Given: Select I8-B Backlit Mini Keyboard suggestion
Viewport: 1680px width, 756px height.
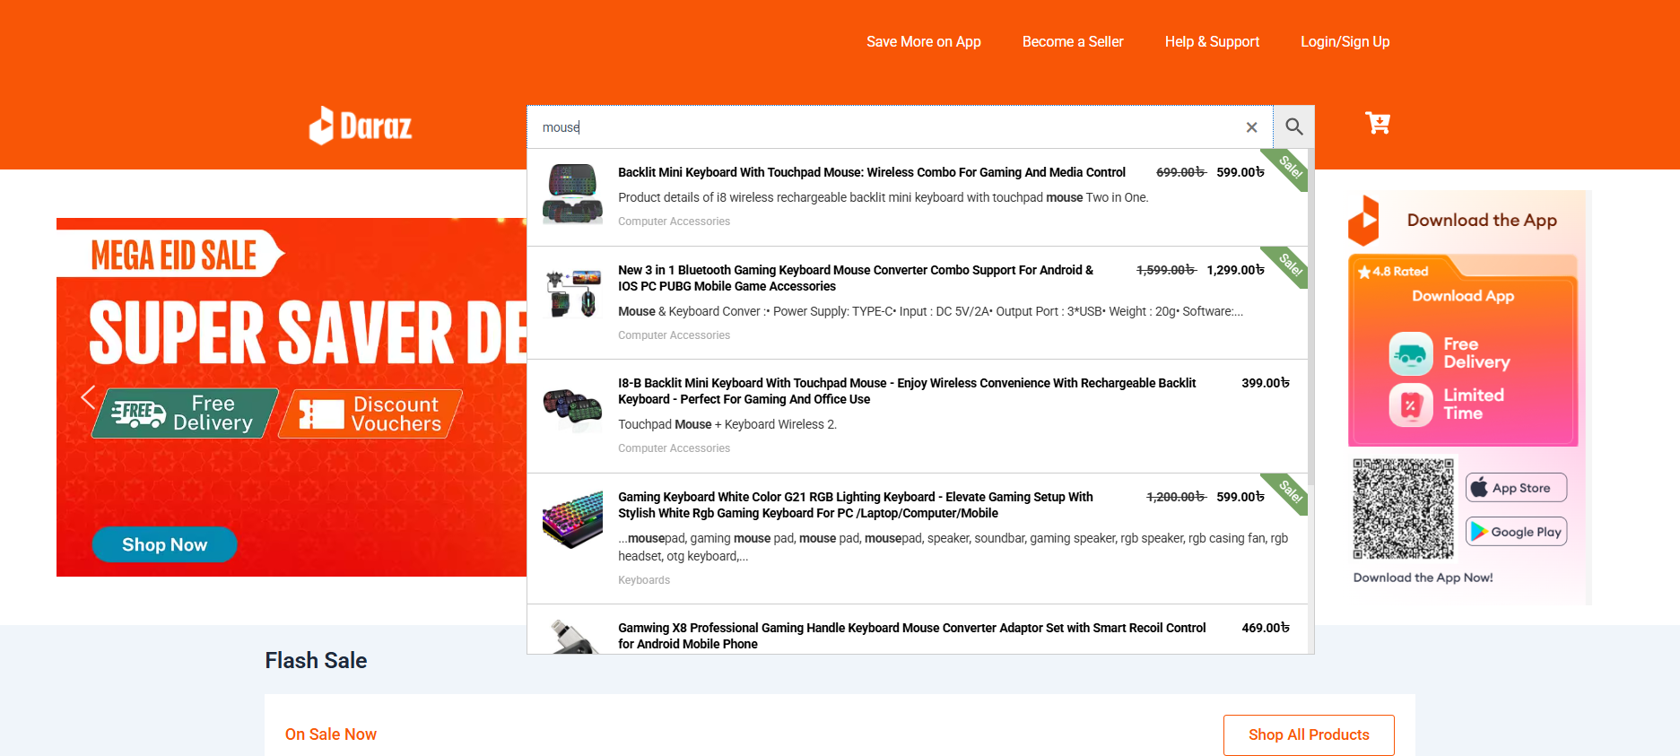Looking at the screenshot, I should coord(918,416).
